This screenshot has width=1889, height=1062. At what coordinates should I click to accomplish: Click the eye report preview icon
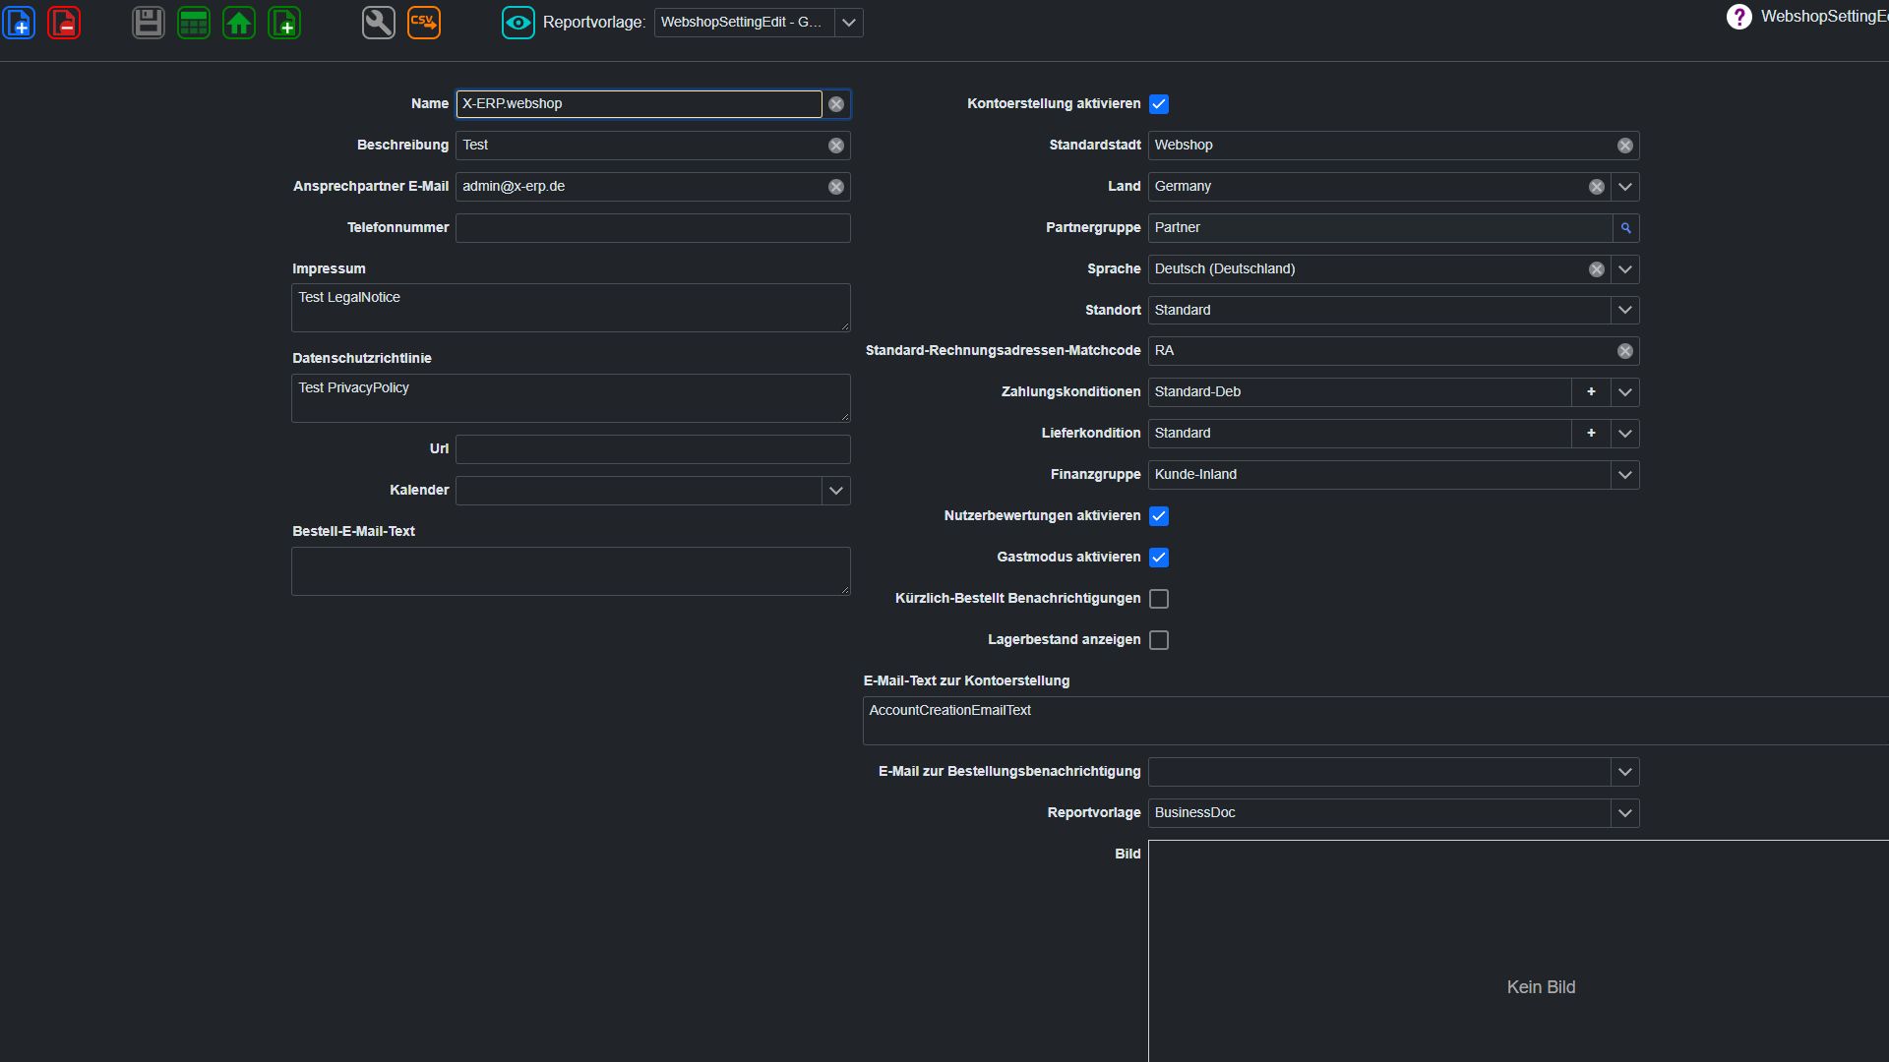518,22
